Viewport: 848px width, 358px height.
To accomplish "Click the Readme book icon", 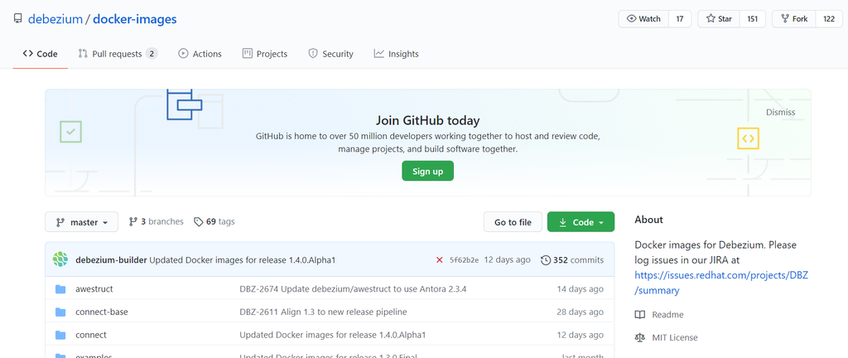I will (639, 315).
